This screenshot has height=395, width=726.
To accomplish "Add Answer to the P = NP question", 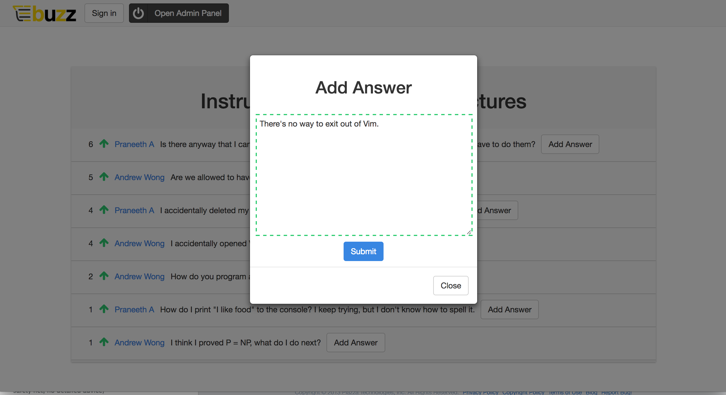I will point(356,343).
